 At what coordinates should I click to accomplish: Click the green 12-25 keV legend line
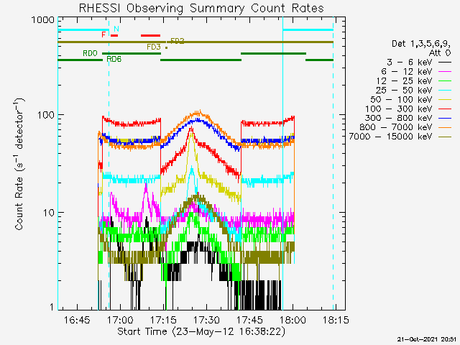click(x=445, y=80)
